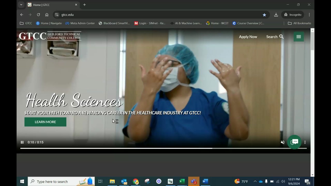Click the Incognito indicator button
The width and height of the screenshot is (331, 186).
click(293, 15)
